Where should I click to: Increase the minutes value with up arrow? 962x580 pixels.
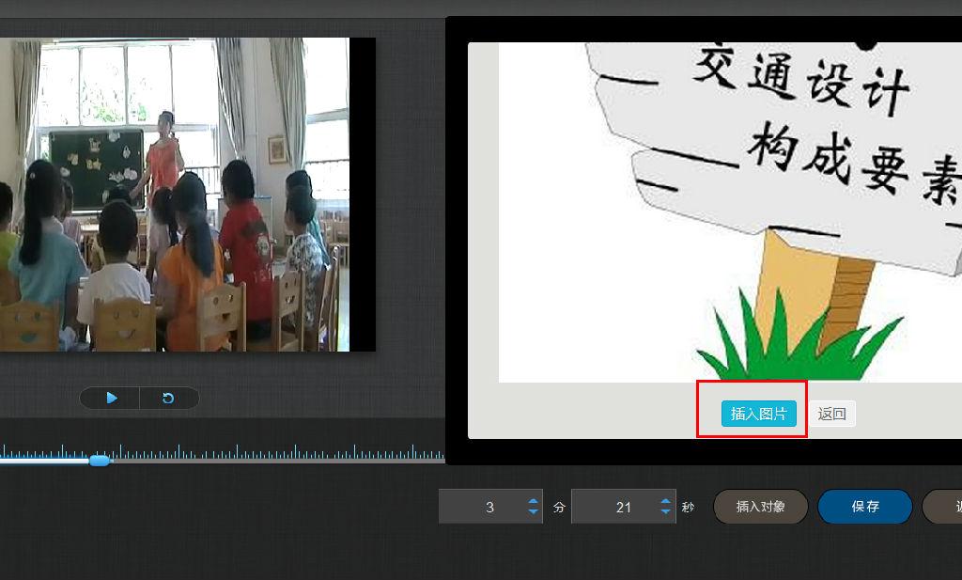click(534, 501)
